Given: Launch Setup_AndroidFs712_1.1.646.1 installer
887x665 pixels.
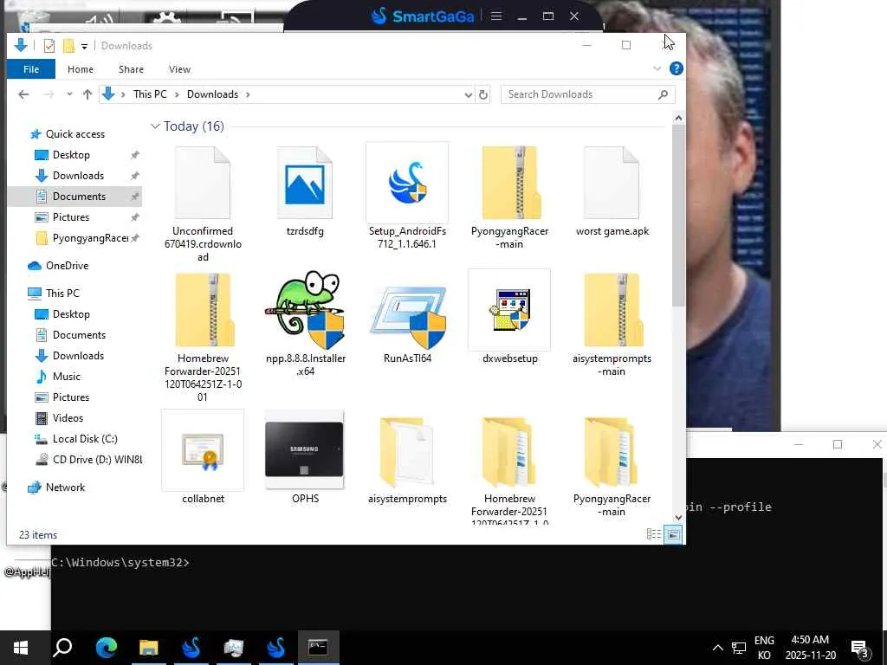Looking at the screenshot, I should tap(407, 197).
